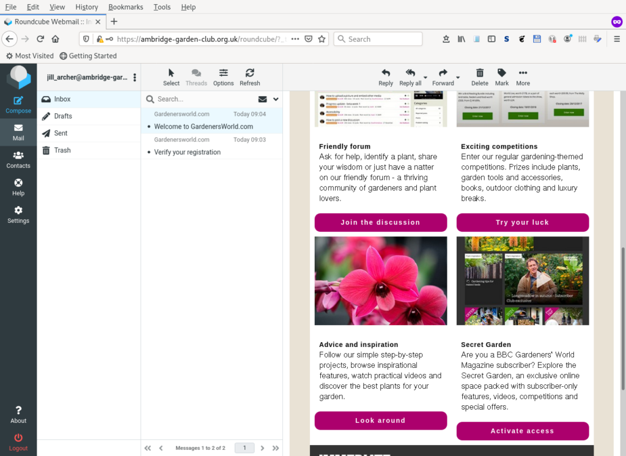Open the Verify your registration message
Image resolution: width=626 pixels, height=456 pixels.
pos(212,146)
